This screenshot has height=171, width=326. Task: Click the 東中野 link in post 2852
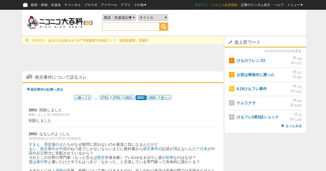pyautogui.click(x=42, y=162)
